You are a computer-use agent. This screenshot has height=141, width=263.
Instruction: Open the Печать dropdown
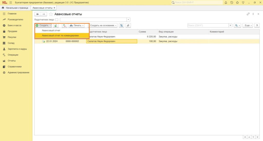(x=77, y=25)
